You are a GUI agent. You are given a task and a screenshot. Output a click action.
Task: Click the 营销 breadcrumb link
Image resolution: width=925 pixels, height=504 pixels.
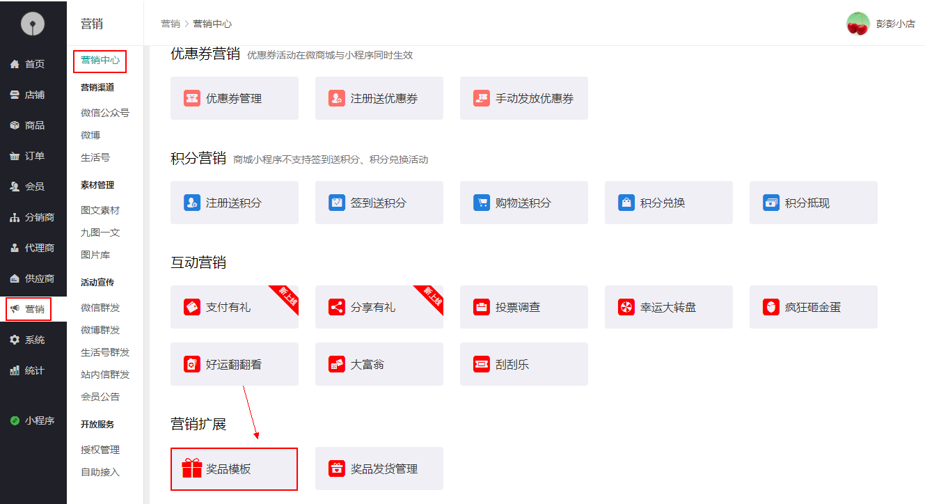coord(170,24)
